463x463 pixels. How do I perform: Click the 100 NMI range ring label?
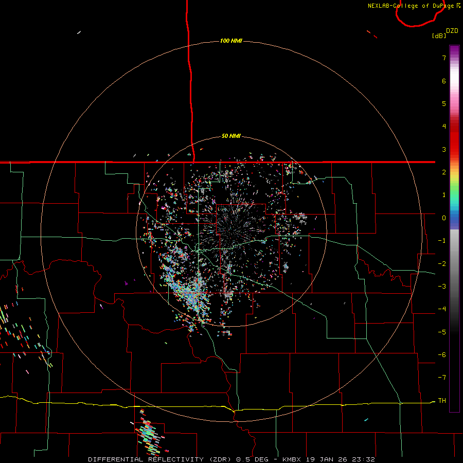[x=231, y=41]
